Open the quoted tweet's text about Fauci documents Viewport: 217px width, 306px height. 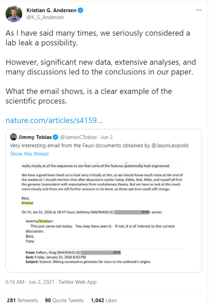[72, 145]
